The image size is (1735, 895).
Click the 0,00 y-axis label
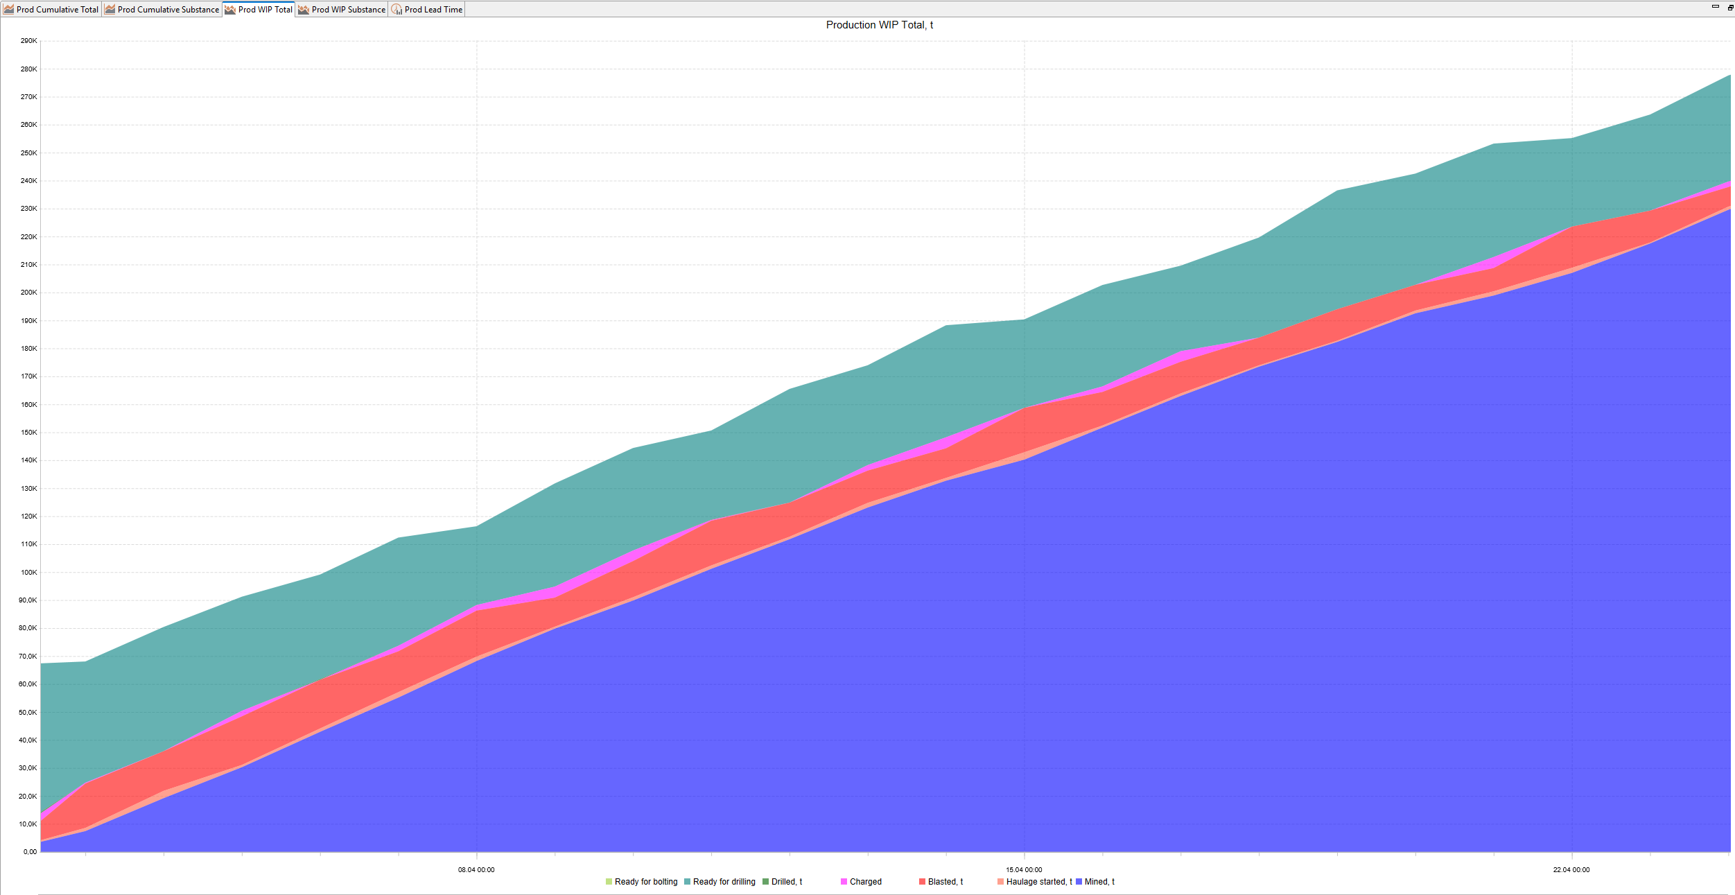point(30,852)
